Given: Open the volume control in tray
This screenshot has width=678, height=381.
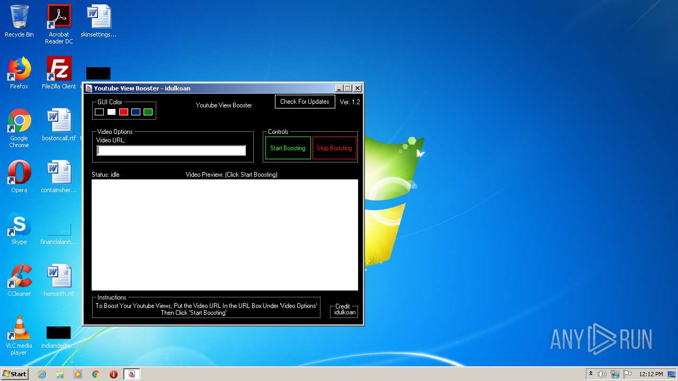Looking at the screenshot, I should pyautogui.click(x=602, y=374).
